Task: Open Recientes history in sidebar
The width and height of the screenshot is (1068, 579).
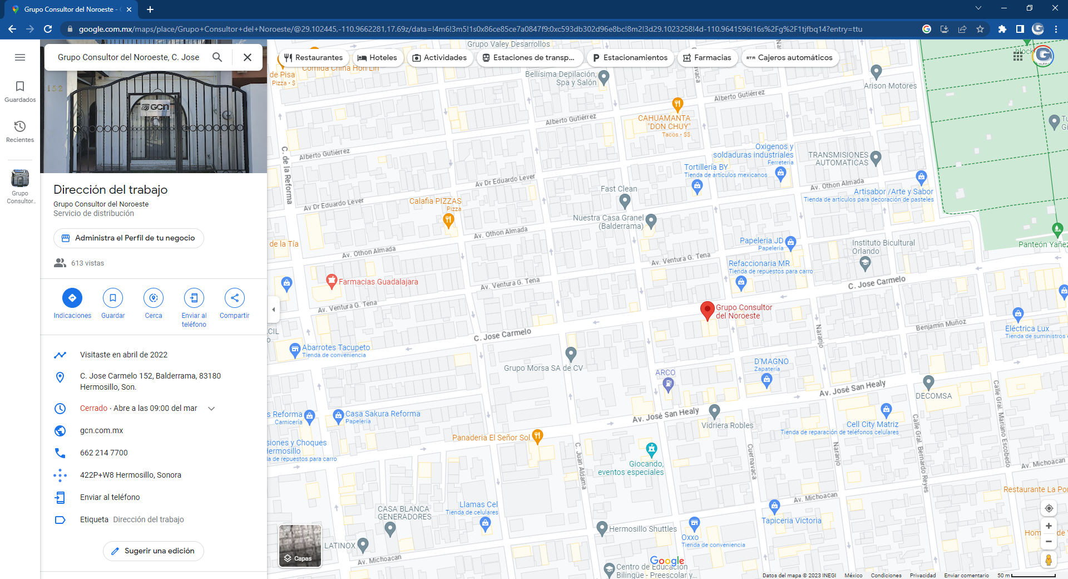Action: 20,131
